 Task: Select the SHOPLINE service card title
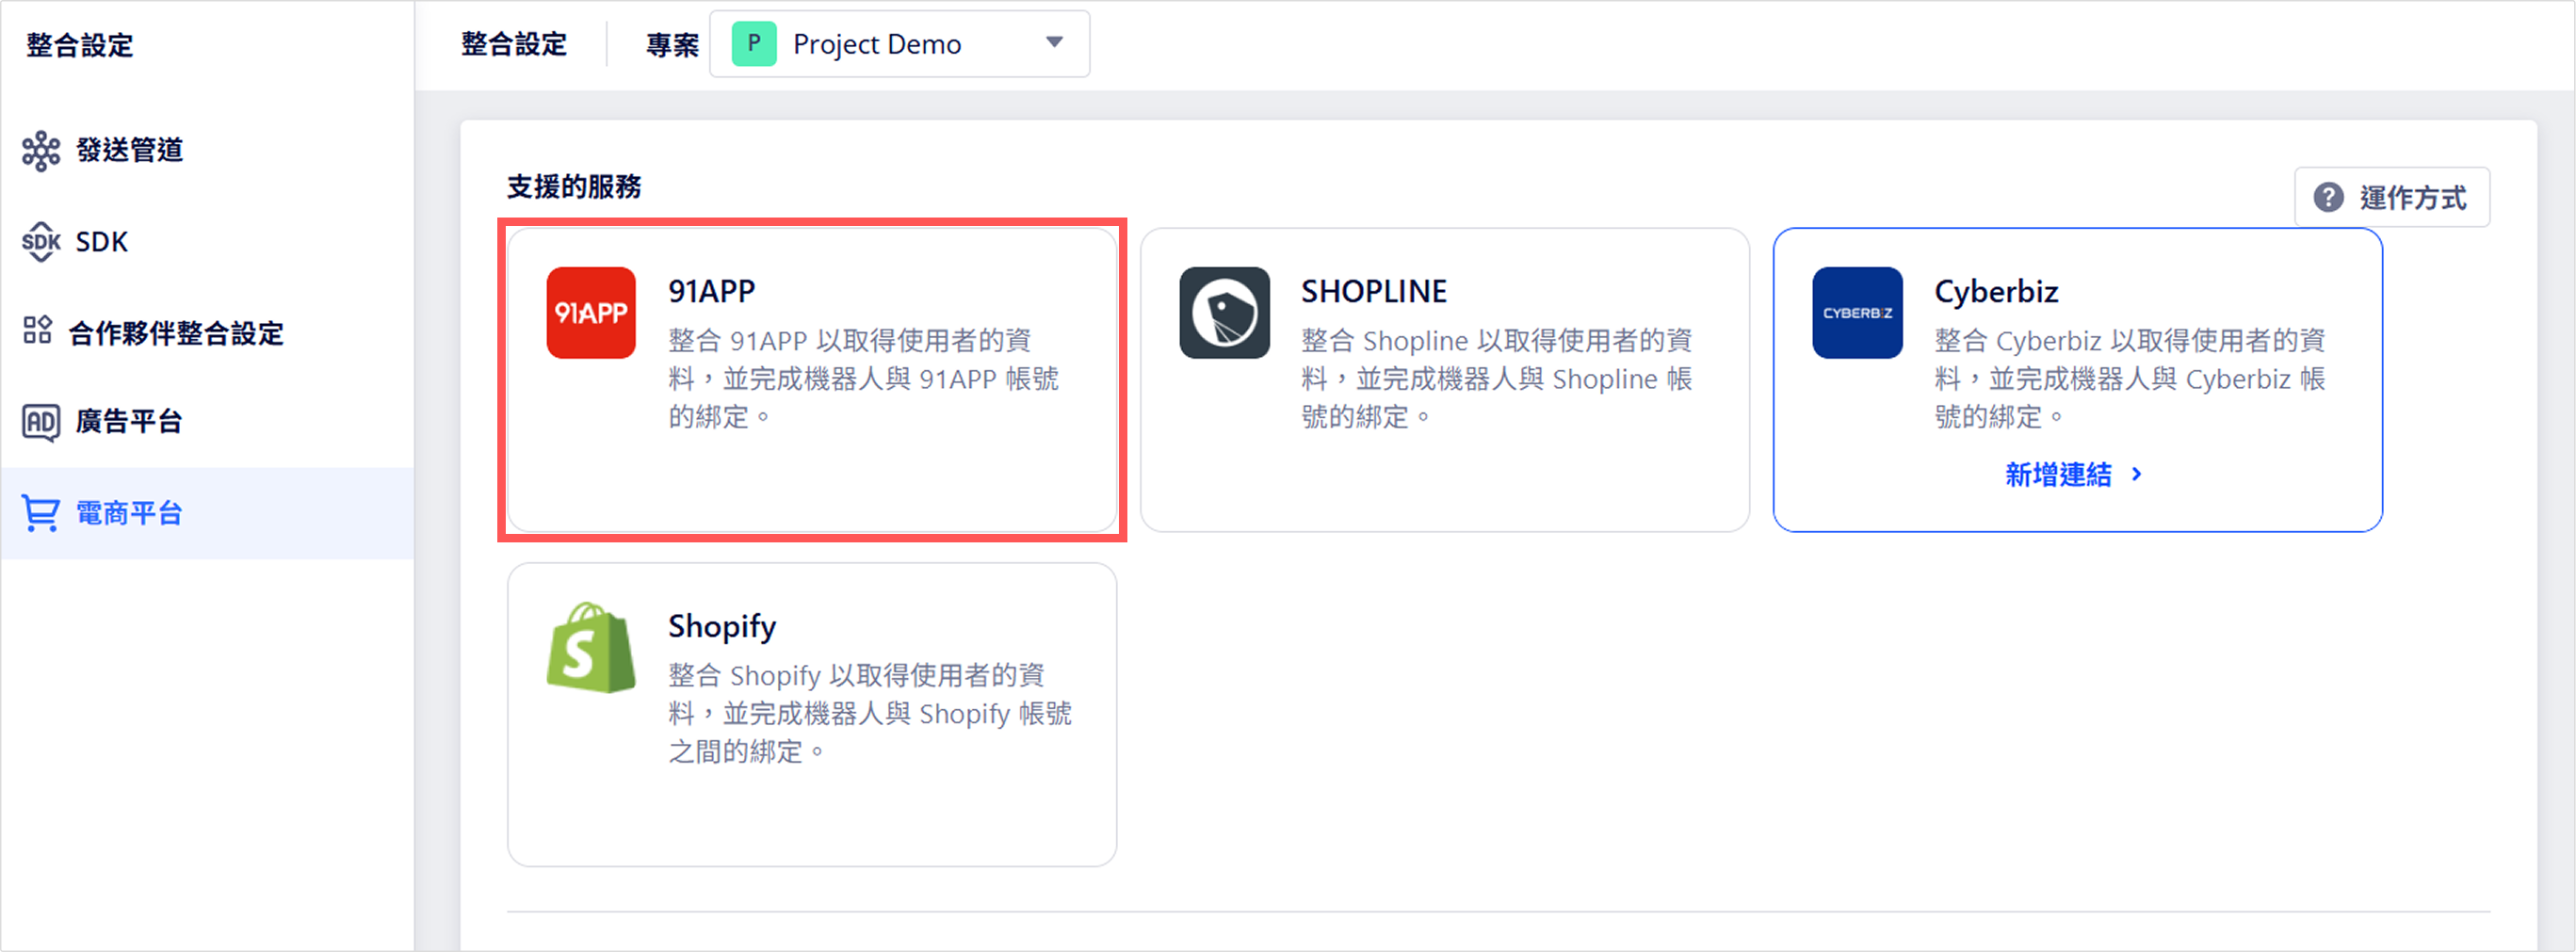pos(1373,291)
